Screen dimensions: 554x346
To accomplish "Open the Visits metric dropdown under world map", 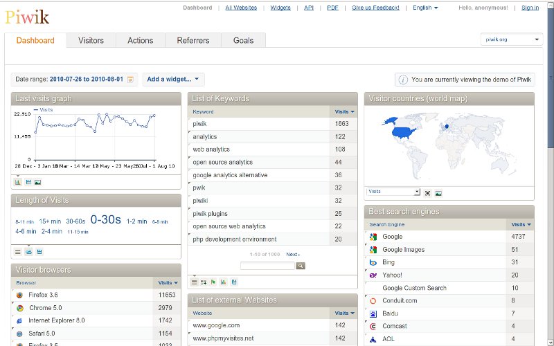I will pyautogui.click(x=393, y=192).
